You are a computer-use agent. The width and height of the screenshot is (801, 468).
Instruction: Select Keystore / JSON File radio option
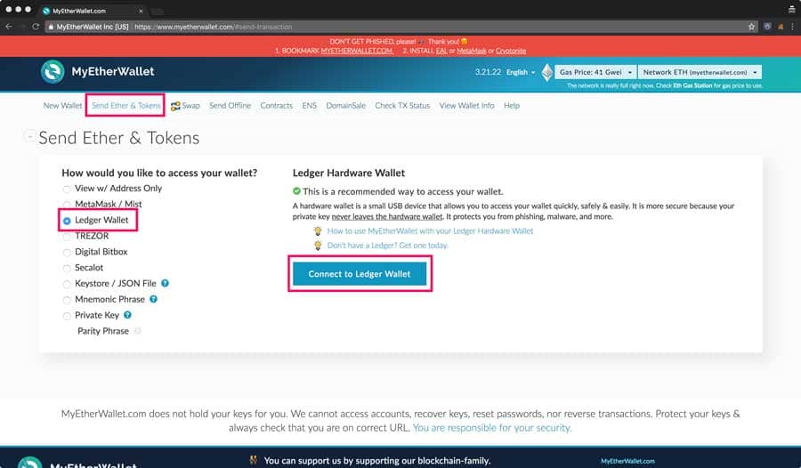(x=67, y=284)
